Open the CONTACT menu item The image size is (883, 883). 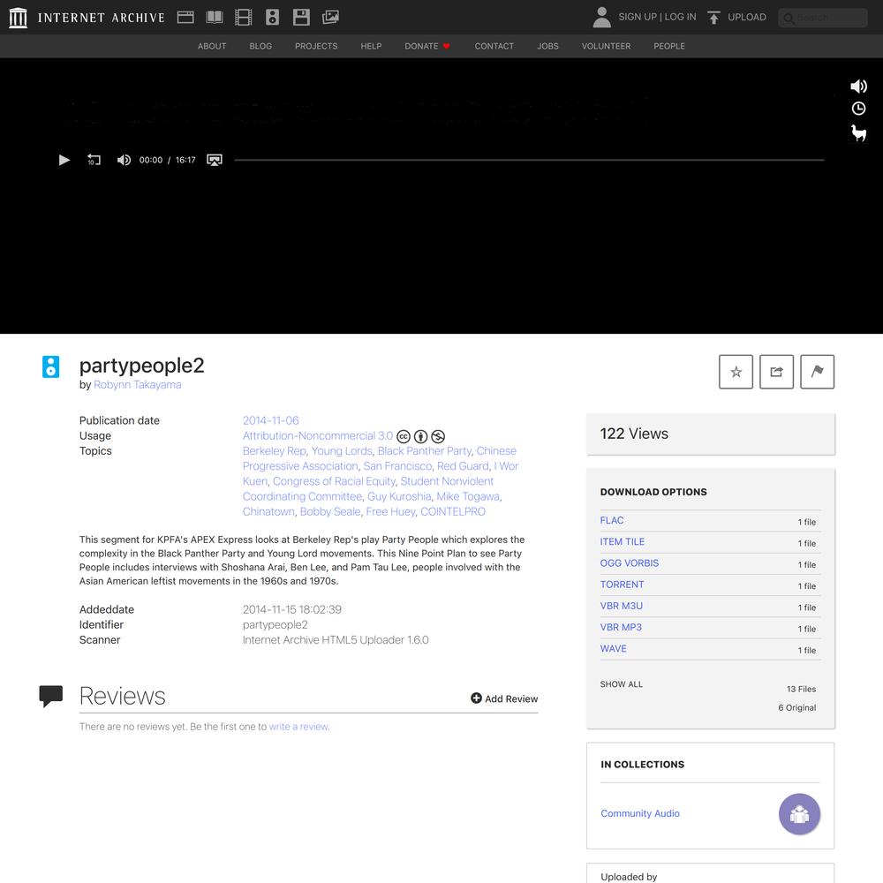494,46
